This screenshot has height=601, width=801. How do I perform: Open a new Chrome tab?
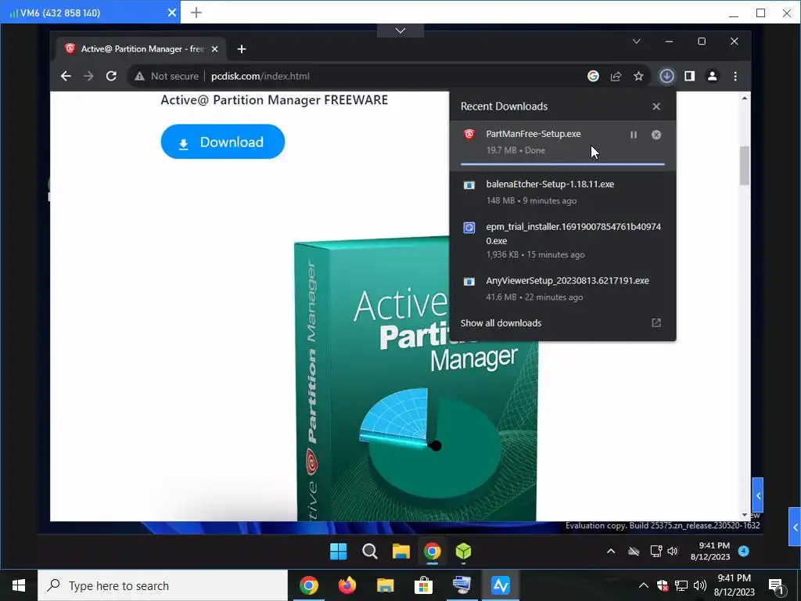[x=242, y=49]
